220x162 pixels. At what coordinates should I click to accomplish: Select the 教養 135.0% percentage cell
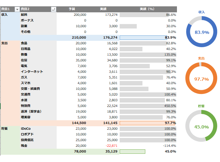[148, 54]
